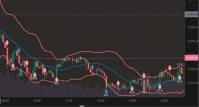Click the 5,228.00 current price tag

click(x=192, y=58)
